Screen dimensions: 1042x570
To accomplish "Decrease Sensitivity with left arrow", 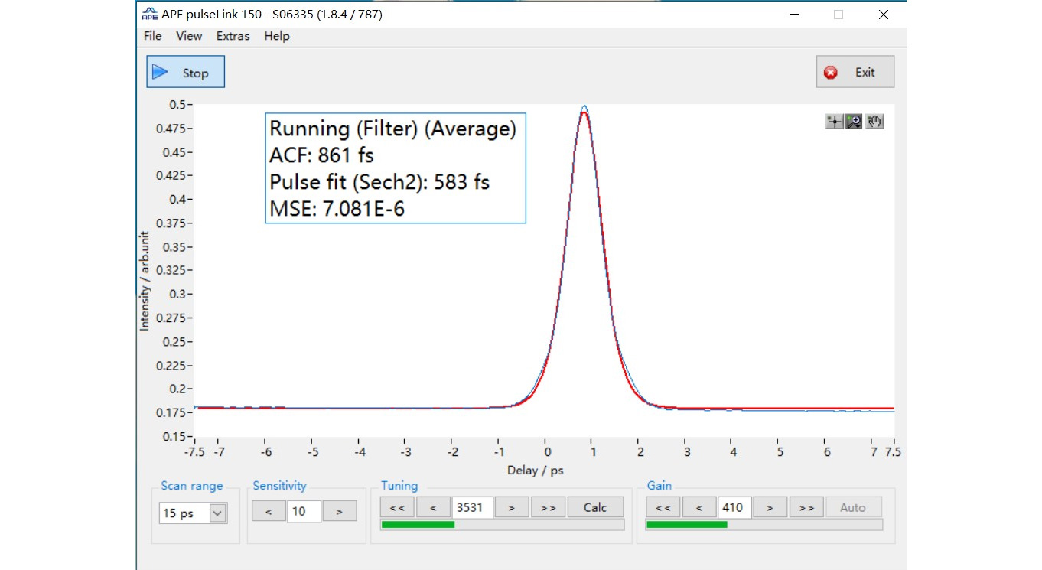I will coord(269,511).
